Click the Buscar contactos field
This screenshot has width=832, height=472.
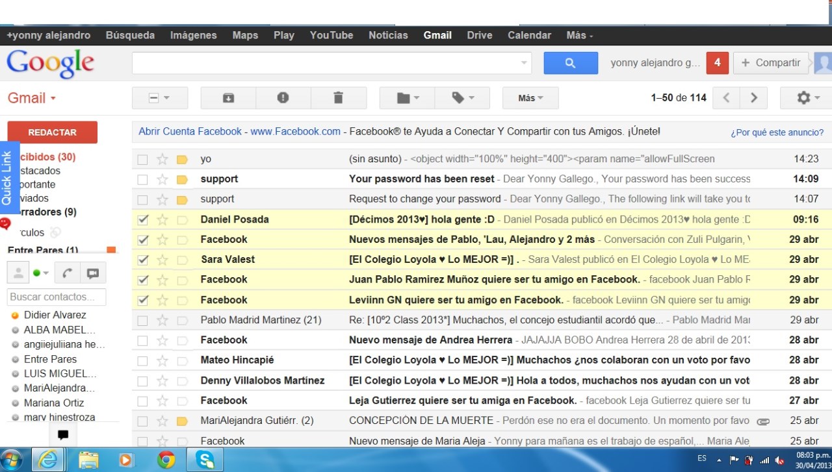click(57, 297)
